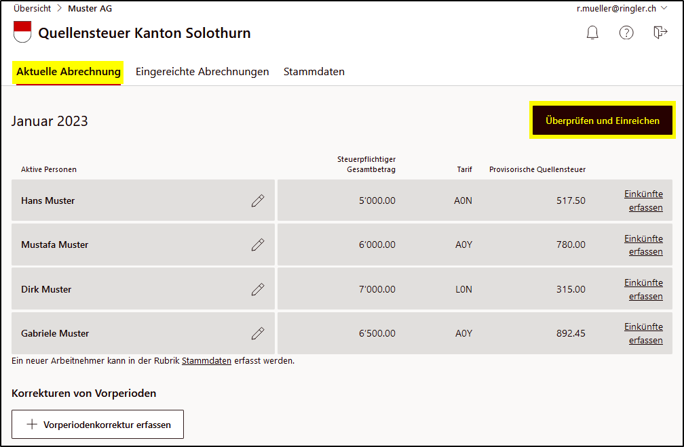Viewport: 684px width, 447px height.
Task: Click the provisional tax value 892.45
Action: (571, 333)
